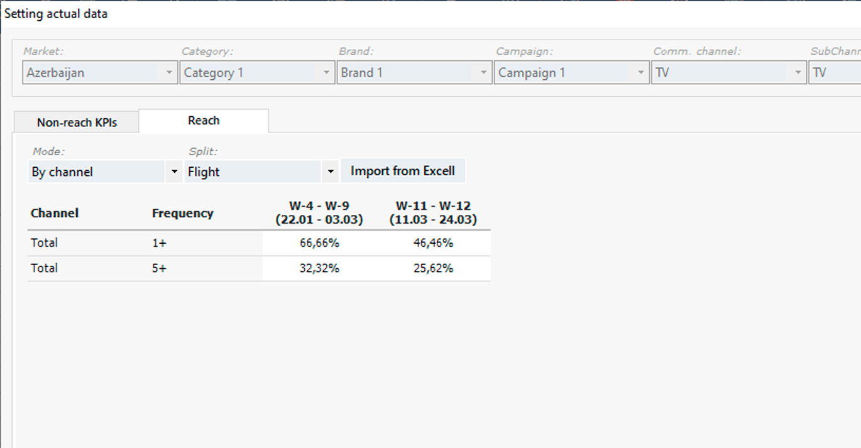Click the 32,32% reach cell
The width and height of the screenshot is (861, 448).
(319, 268)
